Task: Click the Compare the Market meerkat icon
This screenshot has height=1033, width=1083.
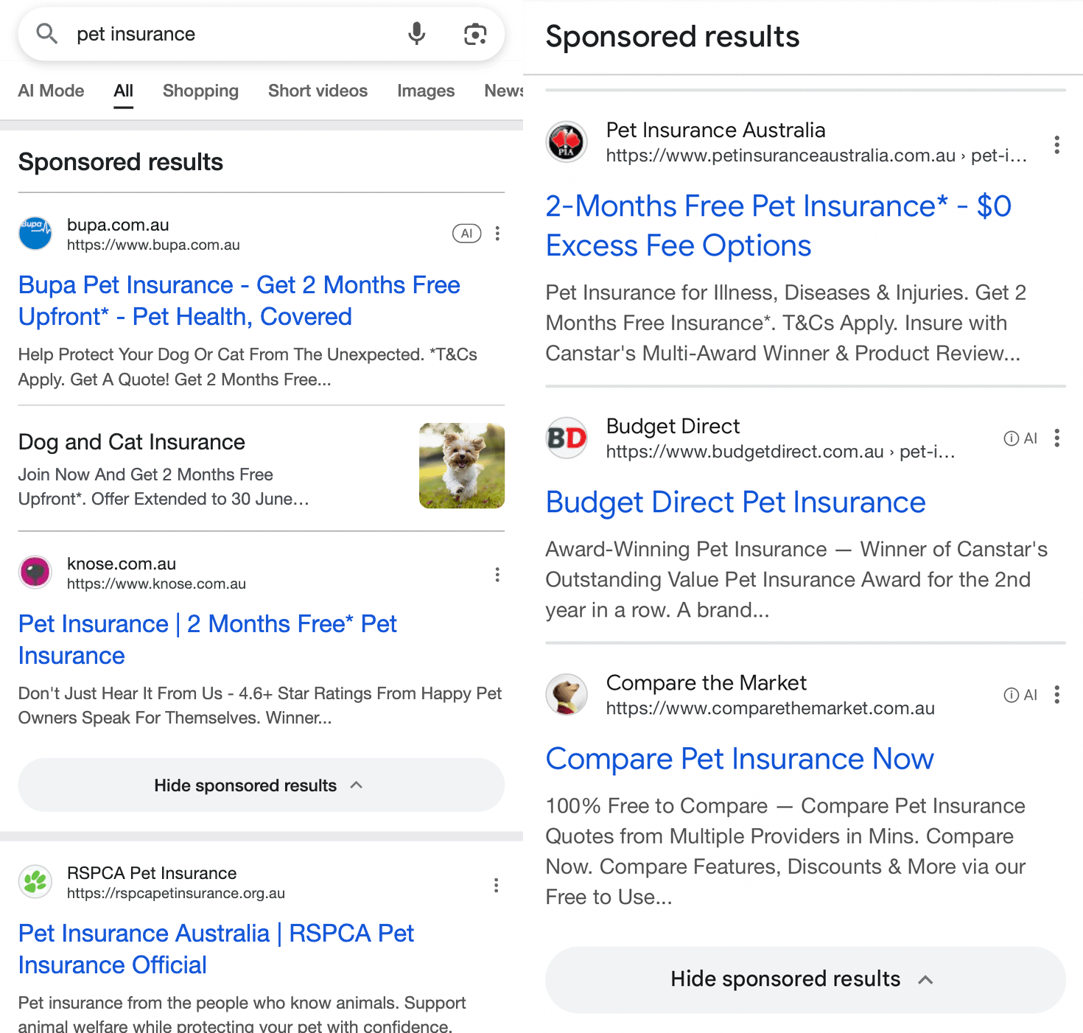Action: (566, 694)
